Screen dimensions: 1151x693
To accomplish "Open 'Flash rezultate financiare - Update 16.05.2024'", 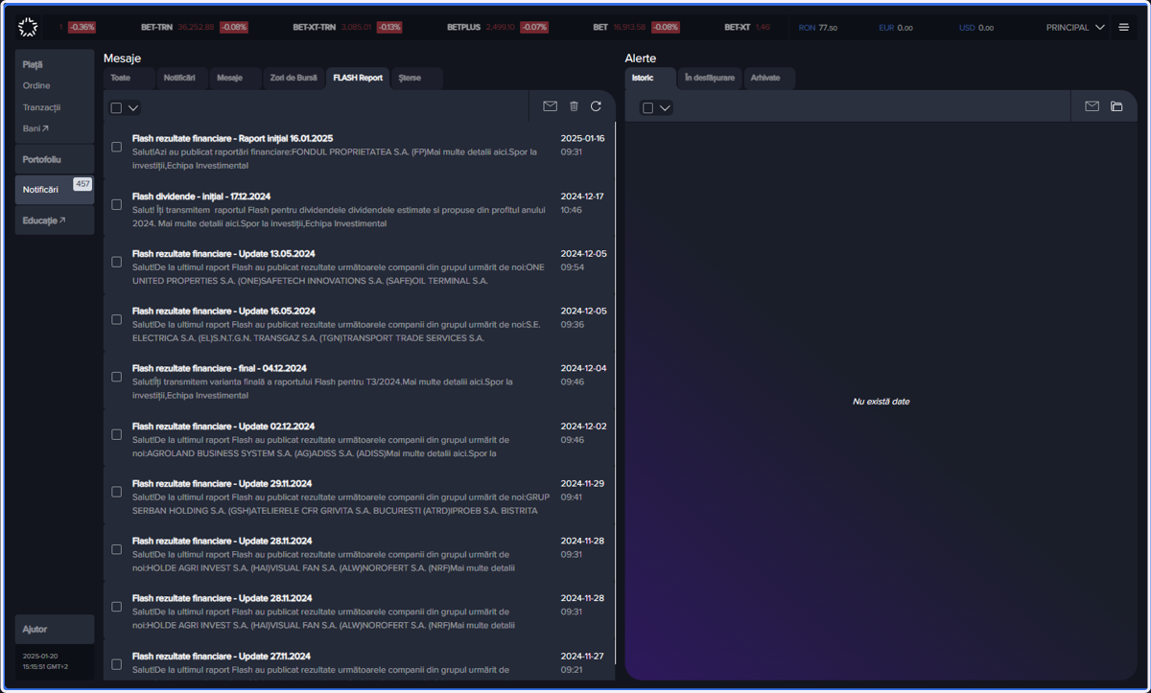I will [x=359, y=324].
